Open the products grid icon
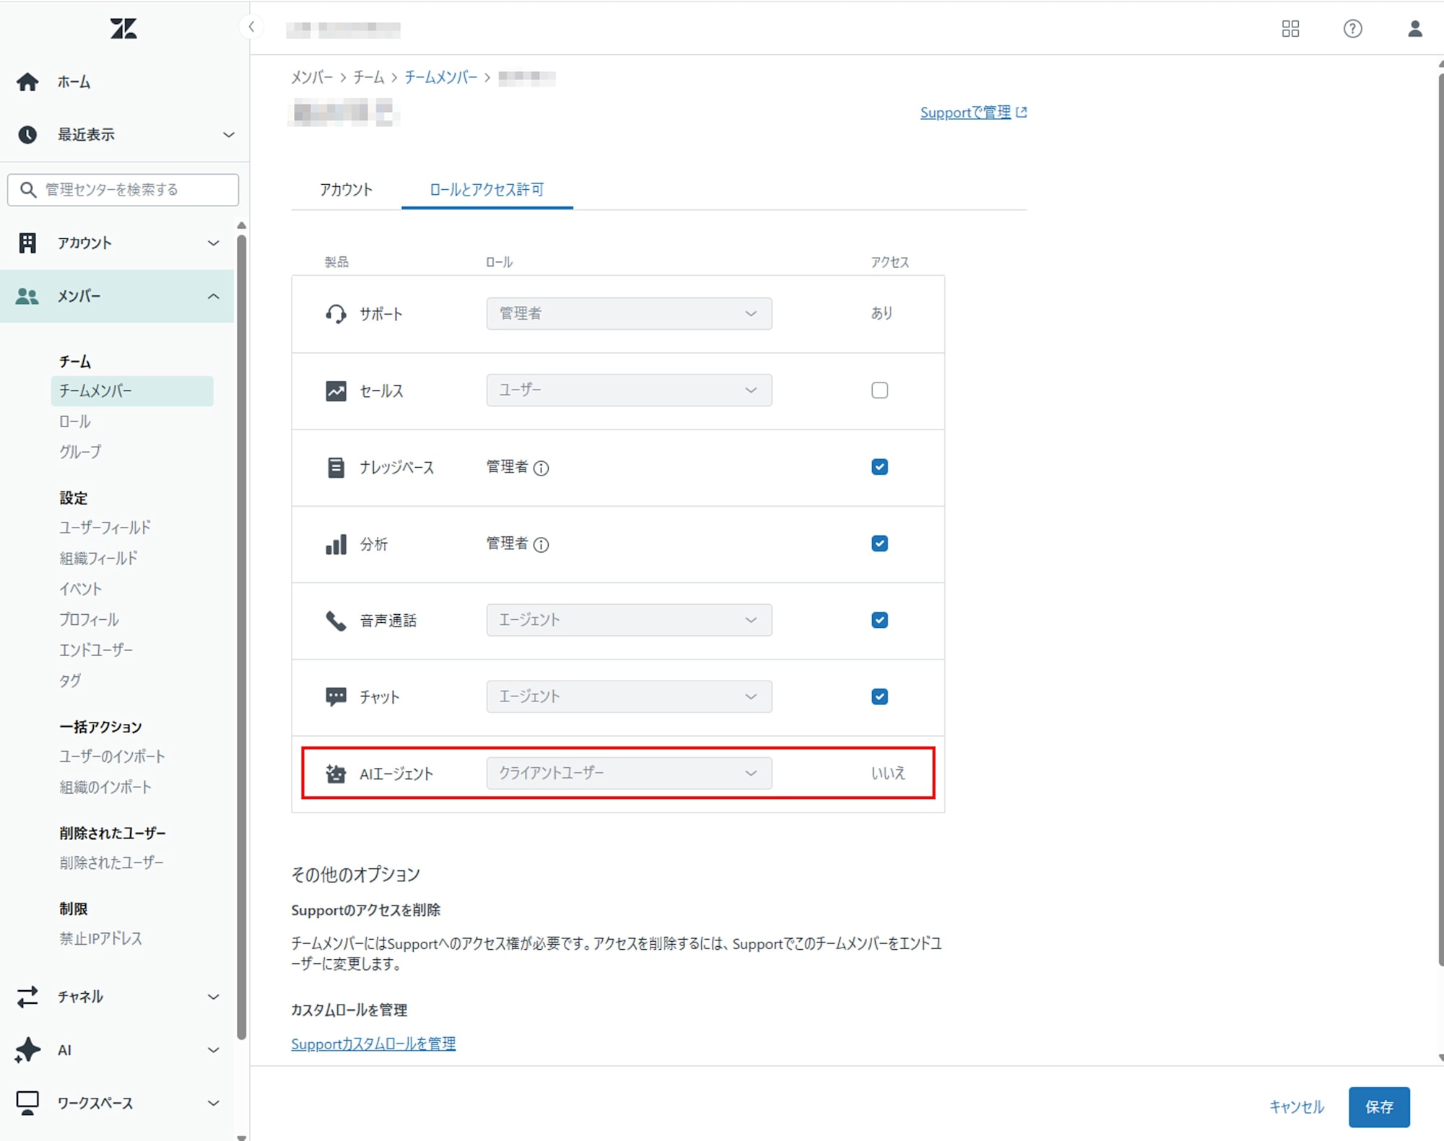 tap(1290, 28)
